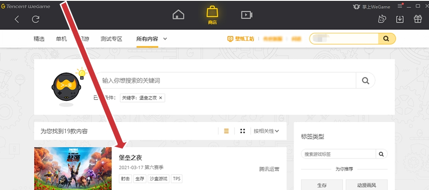Open the 掌上WeGame link
This screenshot has height=190, width=429.
[371, 7]
